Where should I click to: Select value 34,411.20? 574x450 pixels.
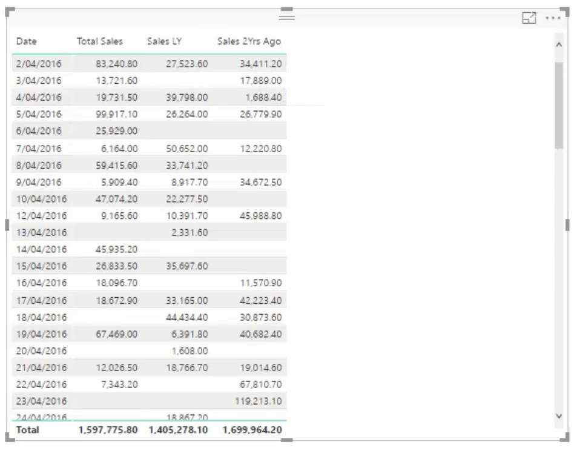coord(260,64)
